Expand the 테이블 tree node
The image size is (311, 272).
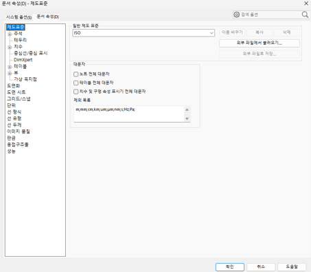pyautogui.click(x=10, y=67)
